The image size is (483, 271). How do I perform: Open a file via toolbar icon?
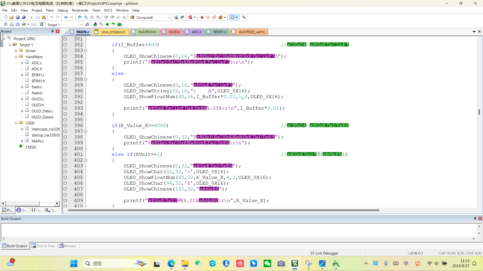pos(12,17)
